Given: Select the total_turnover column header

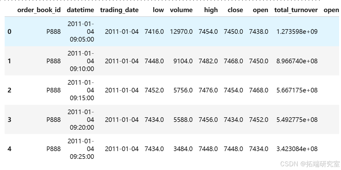Looking at the screenshot, I should point(296,10).
